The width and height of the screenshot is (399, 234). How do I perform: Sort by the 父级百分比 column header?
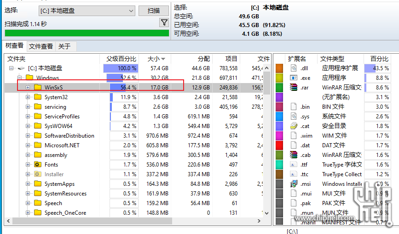120,59
